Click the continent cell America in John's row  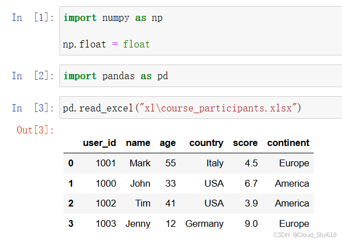point(292,183)
